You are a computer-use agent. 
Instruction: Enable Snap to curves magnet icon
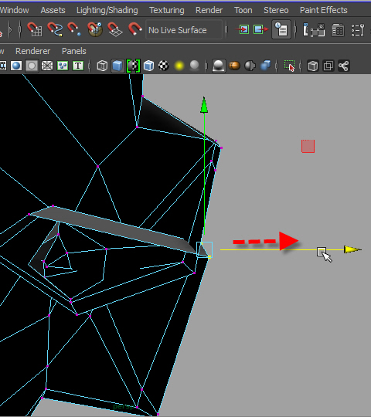click(x=55, y=29)
